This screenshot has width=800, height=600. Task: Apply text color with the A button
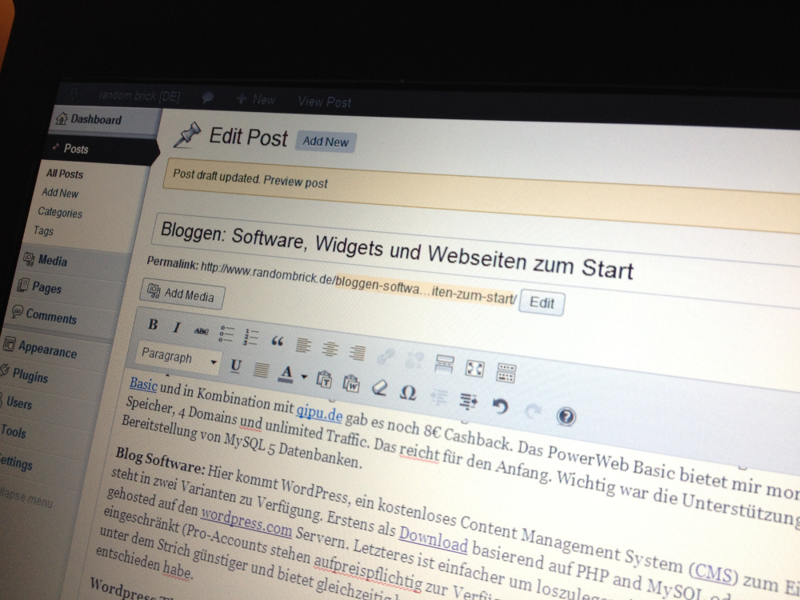coord(286,374)
